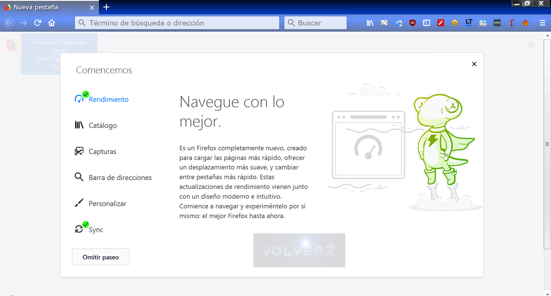
Task: Select the Catálogo tour section
Action: [x=96, y=125]
